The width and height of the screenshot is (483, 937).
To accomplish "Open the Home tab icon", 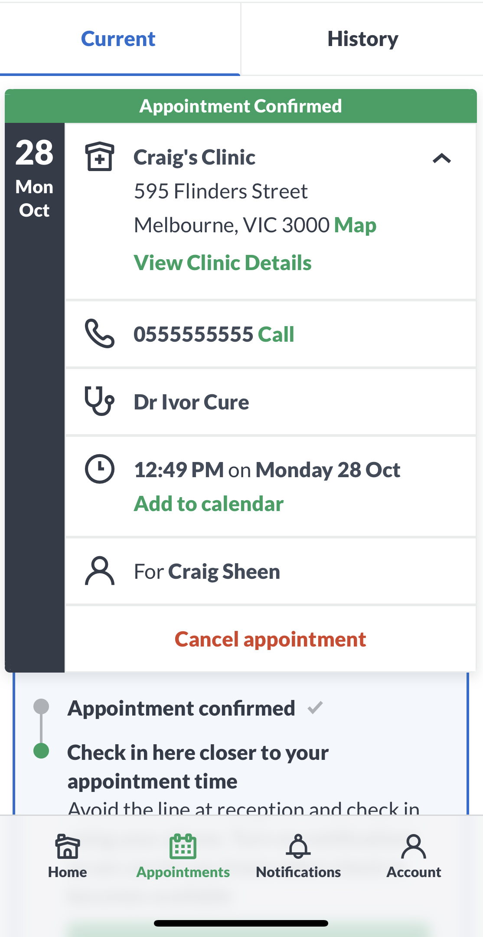I will (68, 846).
